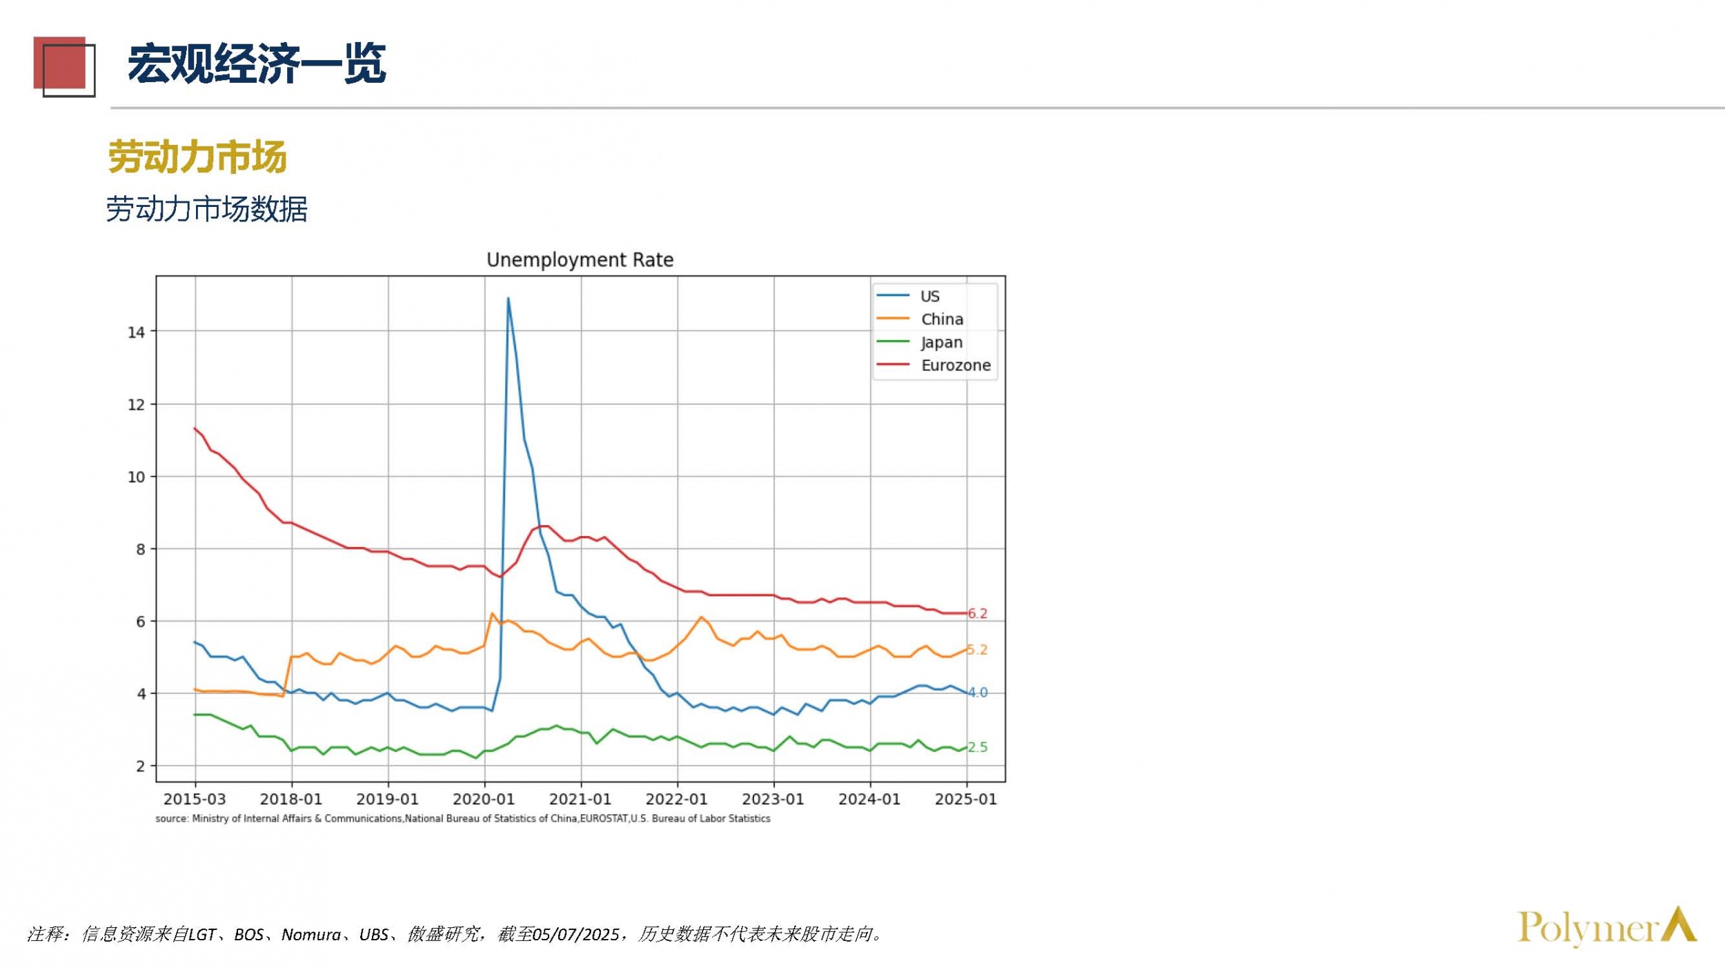Click the blue US legend line

(893, 296)
